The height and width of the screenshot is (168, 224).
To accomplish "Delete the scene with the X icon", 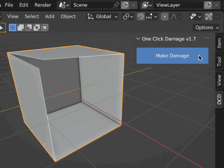I will (133, 5).
